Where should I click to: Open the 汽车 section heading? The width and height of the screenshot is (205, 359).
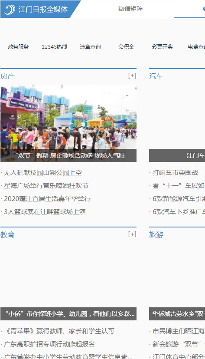(156, 76)
